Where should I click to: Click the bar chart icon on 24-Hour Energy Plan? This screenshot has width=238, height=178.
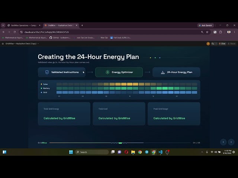click(x=163, y=72)
